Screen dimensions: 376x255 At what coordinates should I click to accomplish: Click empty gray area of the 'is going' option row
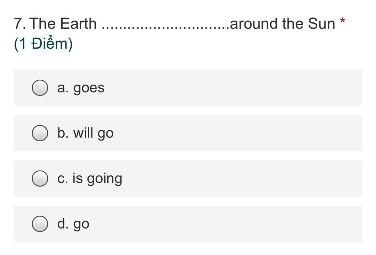(242, 178)
